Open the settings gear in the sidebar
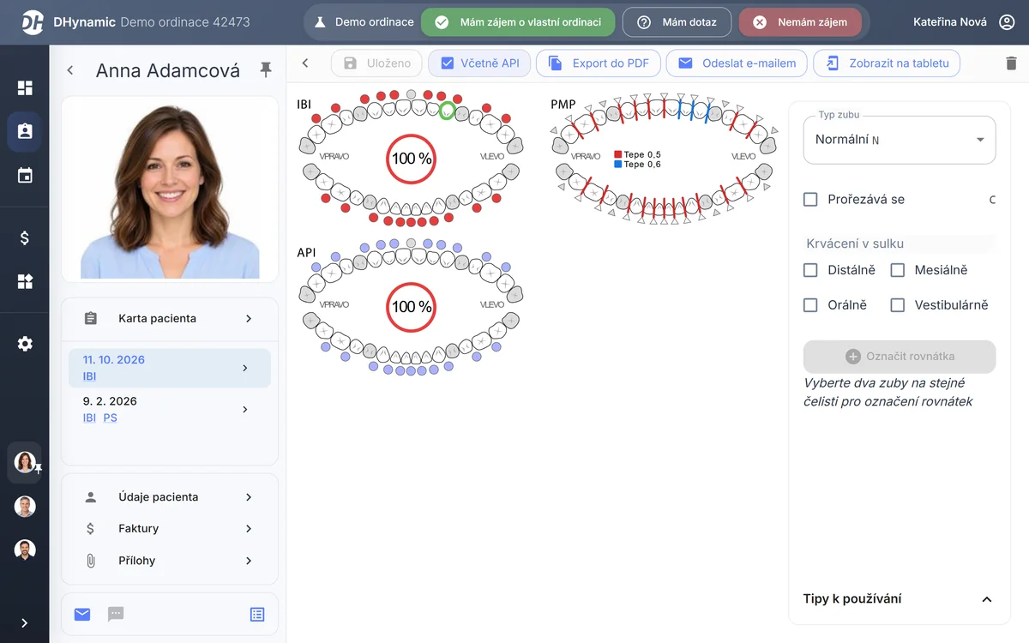 point(25,344)
